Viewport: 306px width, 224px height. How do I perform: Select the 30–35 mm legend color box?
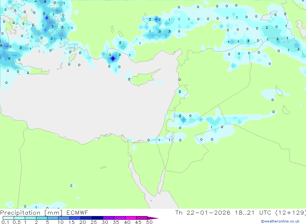[109, 218]
